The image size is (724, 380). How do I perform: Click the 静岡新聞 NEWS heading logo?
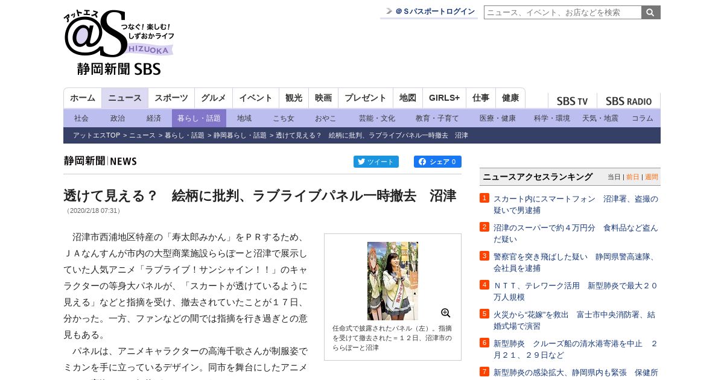[x=100, y=161]
